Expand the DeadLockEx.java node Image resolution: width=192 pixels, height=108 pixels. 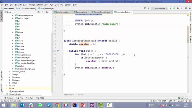(x=12, y=18)
